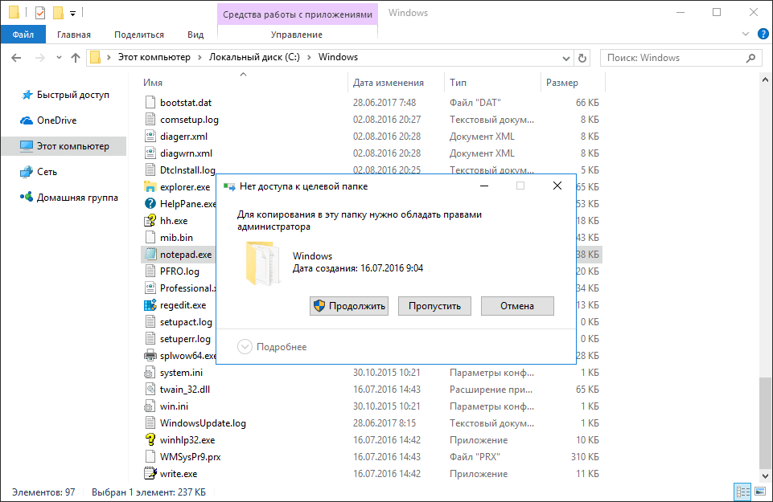Click the shield icon inside the dialog
This screenshot has height=502, width=773.
320,306
